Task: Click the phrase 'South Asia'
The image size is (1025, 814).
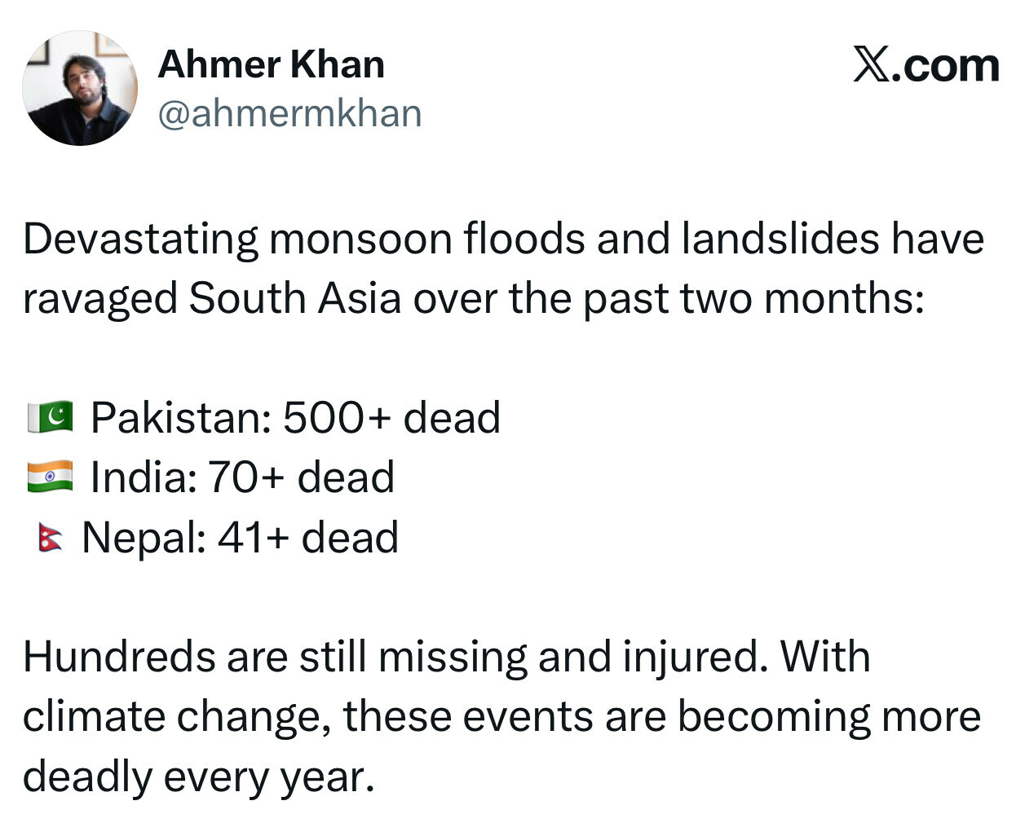Action: click(x=294, y=298)
